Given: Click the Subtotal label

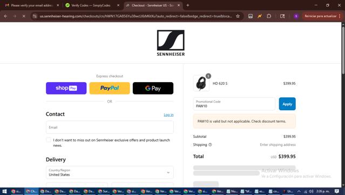Looking at the screenshot, I should 200,137.
